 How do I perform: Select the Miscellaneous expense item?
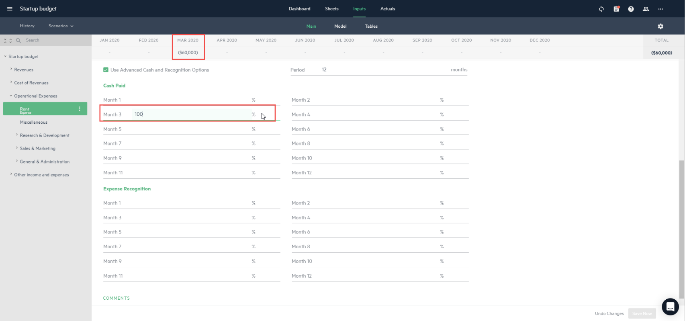[x=34, y=122]
